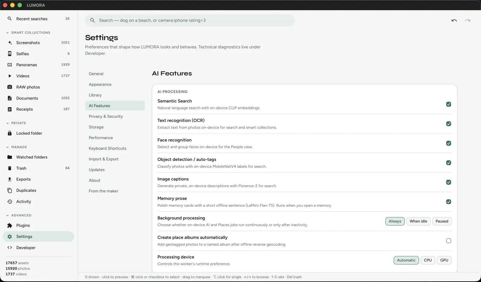Viewport: 481px width, 282px height.
Task: Click the Selfies portrait icon
Action: (10, 54)
